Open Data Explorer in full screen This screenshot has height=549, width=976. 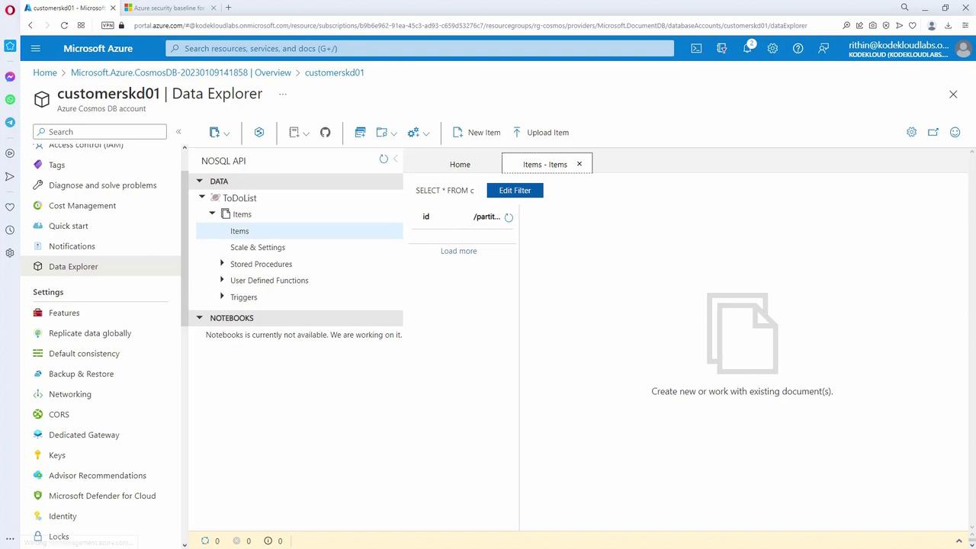[x=933, y=133]
